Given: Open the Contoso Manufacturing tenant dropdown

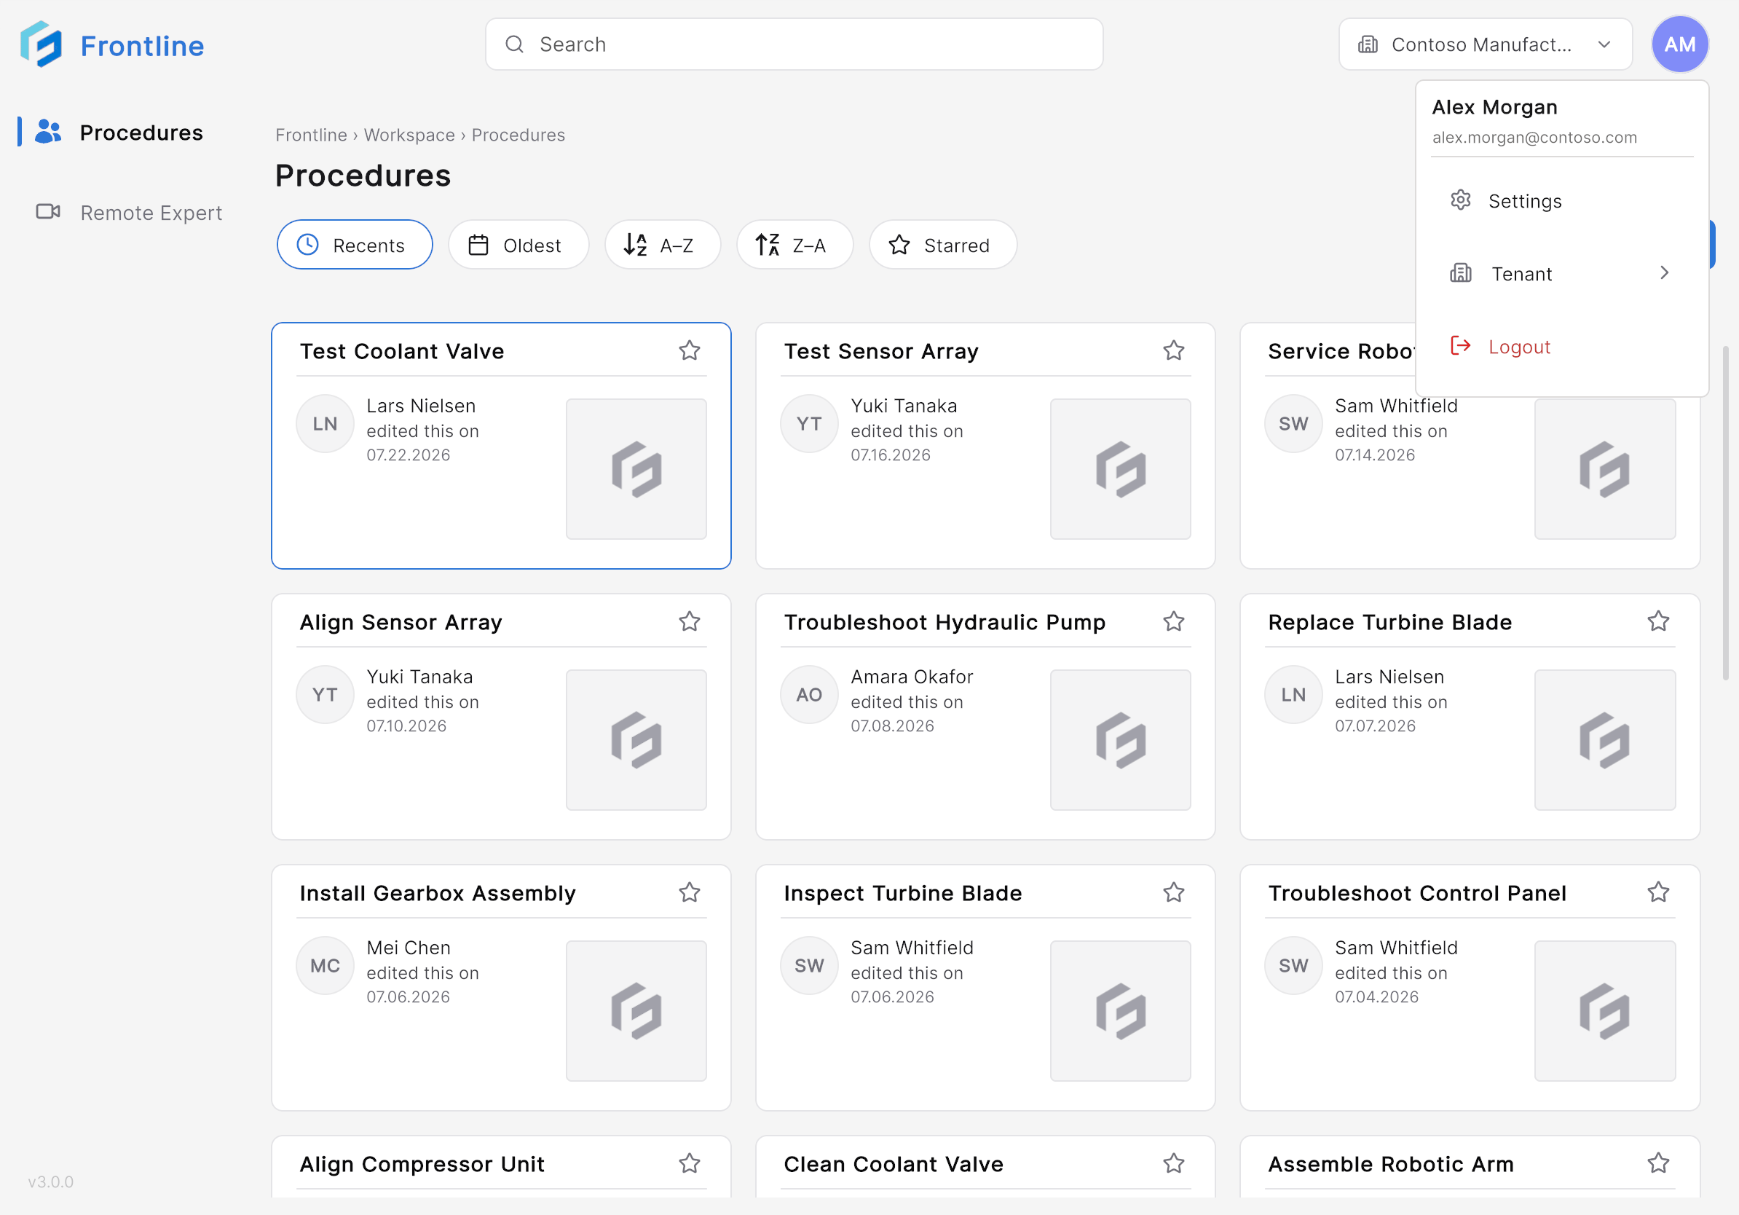Looking at the screenshot, I should tap(1485, 44).
